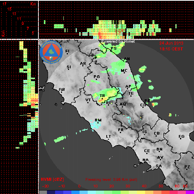
Task: Click the '7' altitude axis label
Action: [x=28, y=28]
